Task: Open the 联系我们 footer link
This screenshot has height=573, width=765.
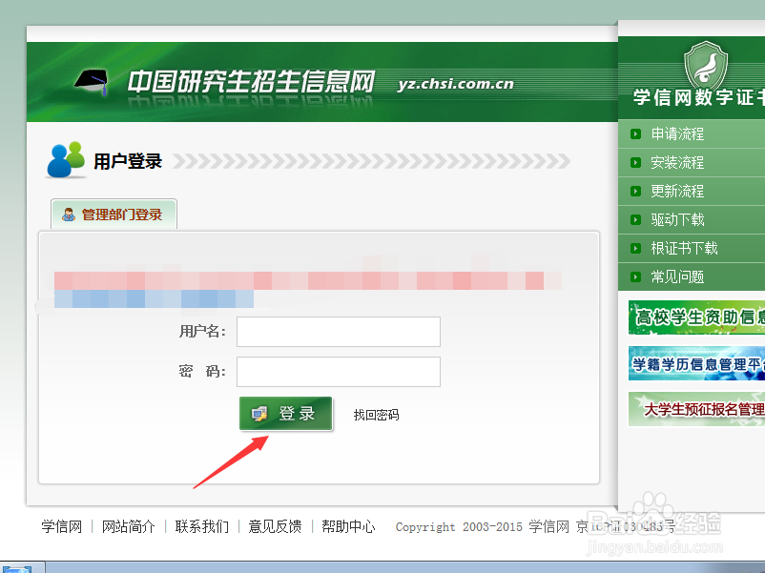Action: (201, 526)
